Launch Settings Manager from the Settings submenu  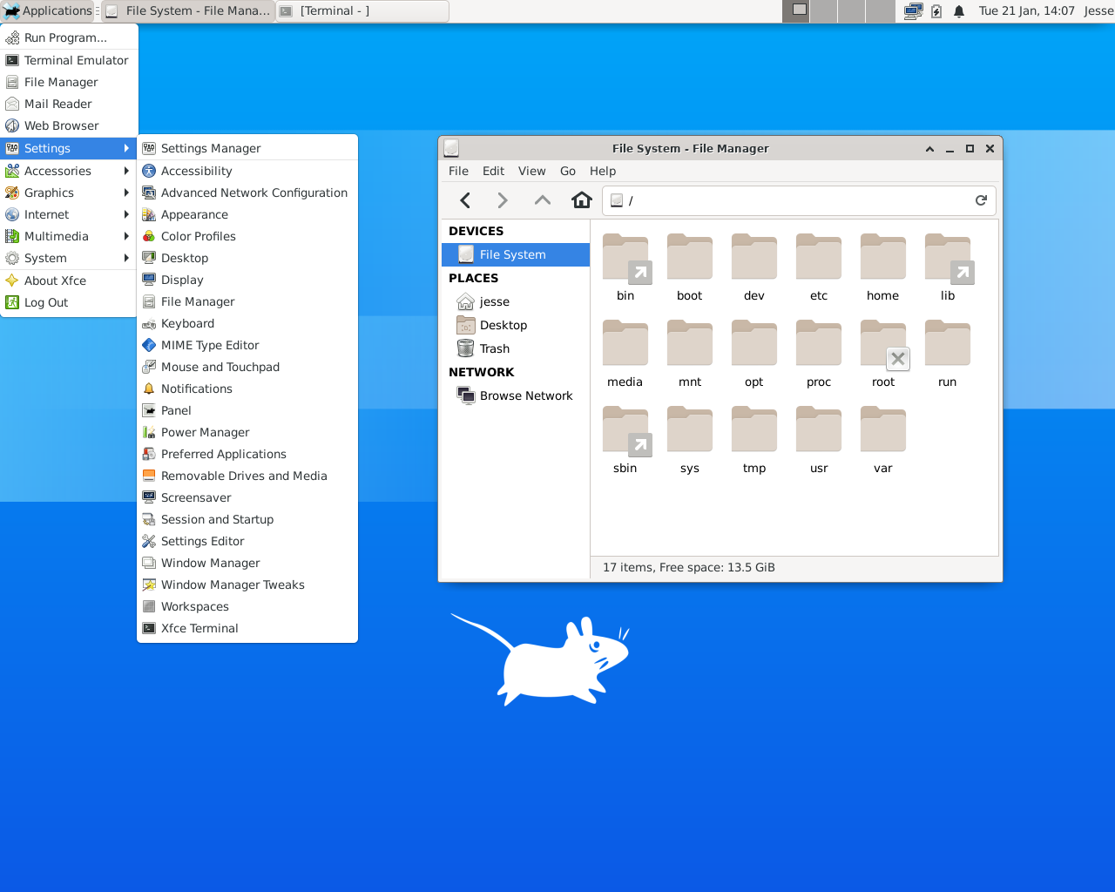247,148
